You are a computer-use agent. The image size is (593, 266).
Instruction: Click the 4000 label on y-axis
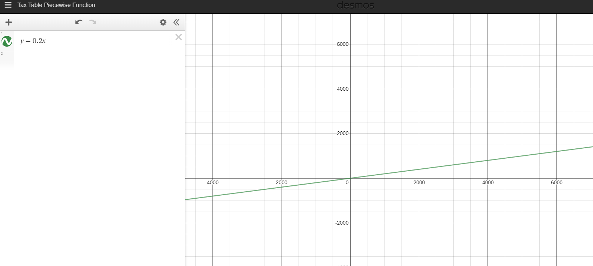343,89
